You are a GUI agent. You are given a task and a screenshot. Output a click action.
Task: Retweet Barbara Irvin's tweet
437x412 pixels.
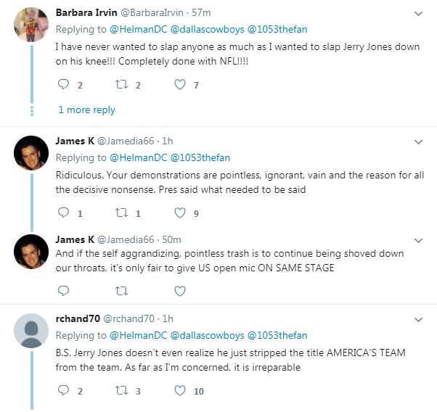pos(122,86)
